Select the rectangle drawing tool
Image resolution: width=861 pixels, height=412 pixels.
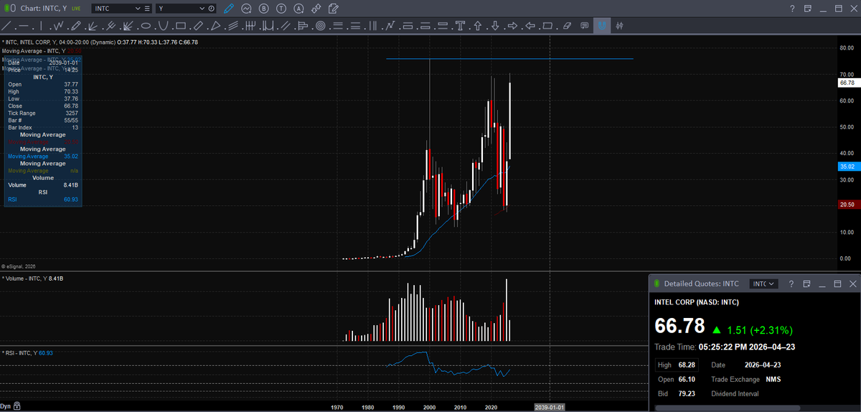coord(180,26)
